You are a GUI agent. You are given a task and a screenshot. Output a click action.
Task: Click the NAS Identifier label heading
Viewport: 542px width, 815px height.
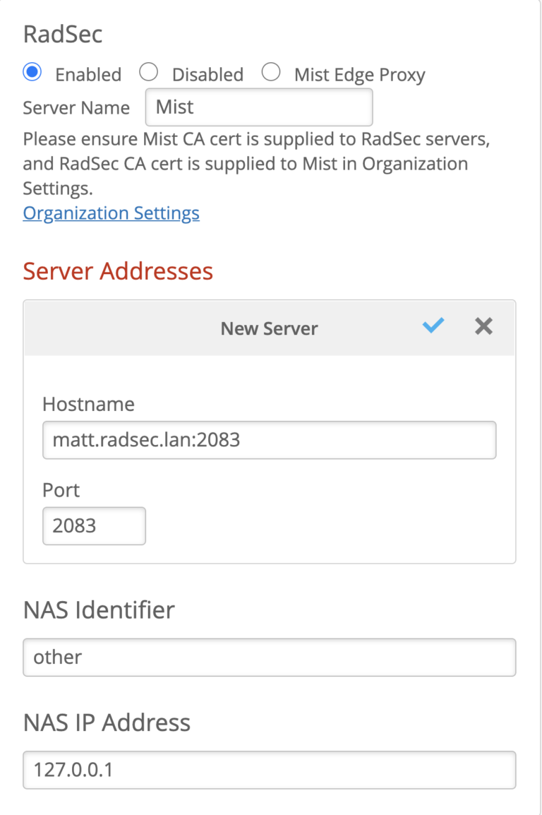pos(98,610)
